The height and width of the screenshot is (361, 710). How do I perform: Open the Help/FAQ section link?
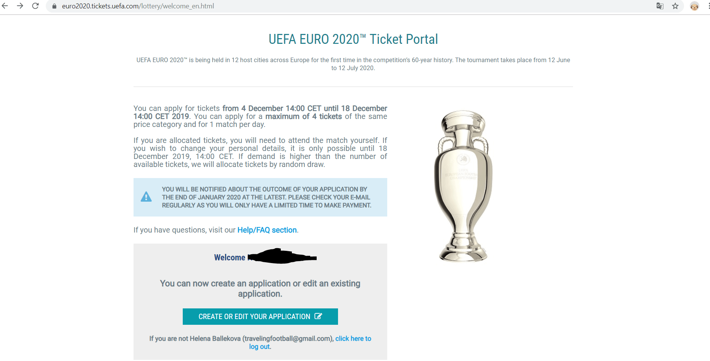(267, 230)
